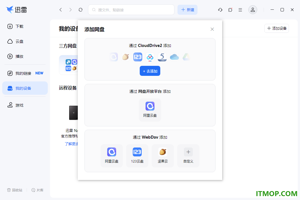Click the 115 cloud icon in CloudDrive2 row
Screen dimensions: 300x200
[162, 57]
